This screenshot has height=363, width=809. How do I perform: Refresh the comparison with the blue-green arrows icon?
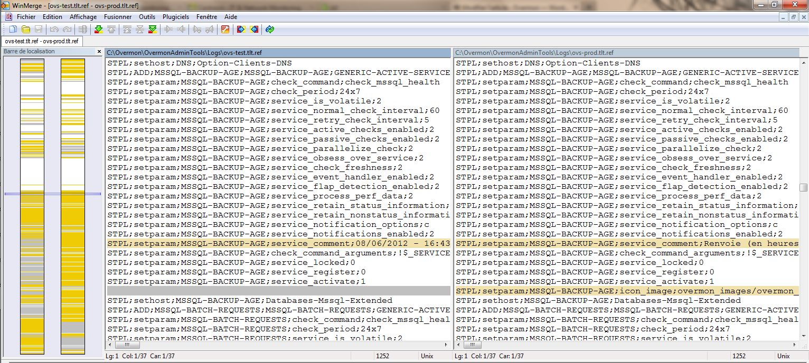click(x=270, y=30)
